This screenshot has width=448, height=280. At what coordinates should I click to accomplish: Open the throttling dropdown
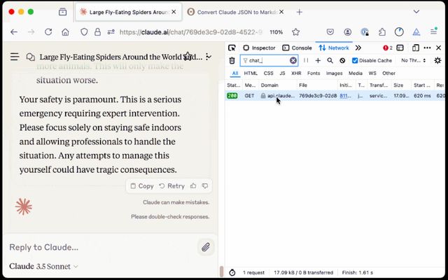tap(414, 60)
